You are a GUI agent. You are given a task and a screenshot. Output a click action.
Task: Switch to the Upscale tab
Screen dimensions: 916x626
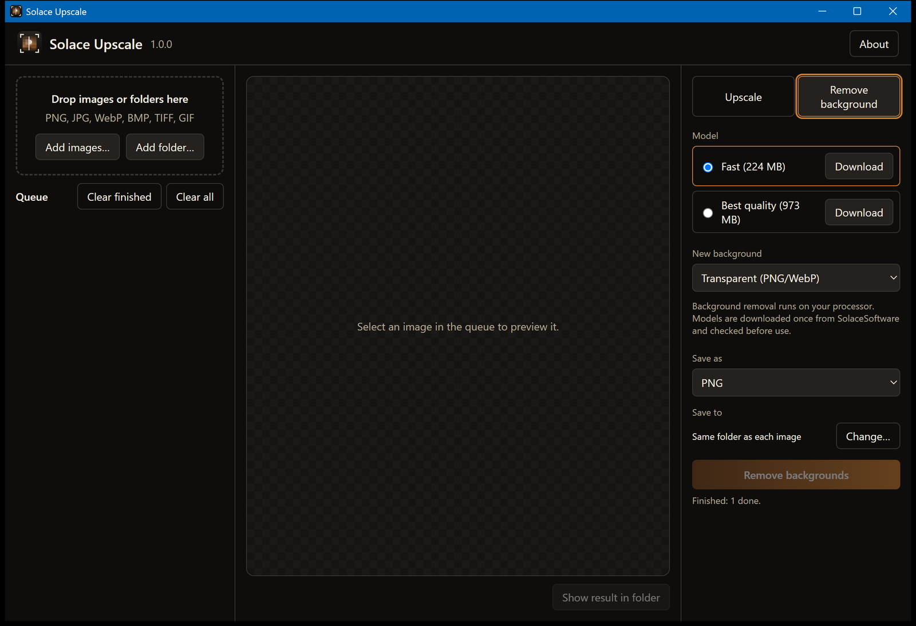(x=743, y=97)
